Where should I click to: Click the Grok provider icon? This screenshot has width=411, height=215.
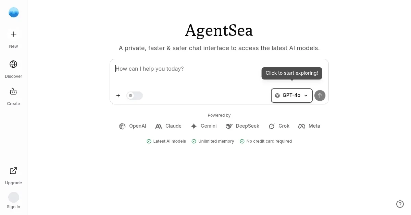coord(272,126)
